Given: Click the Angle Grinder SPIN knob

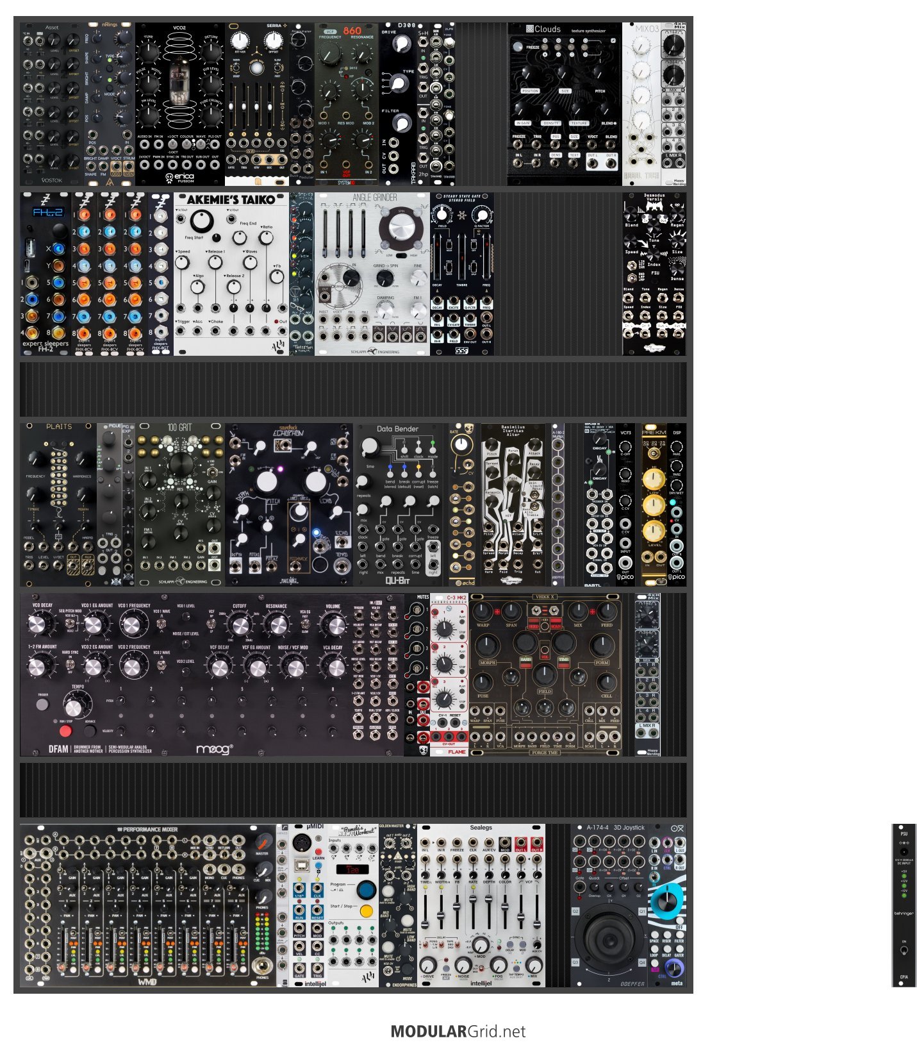Looking at the screenshot, I should click(401, 228).
